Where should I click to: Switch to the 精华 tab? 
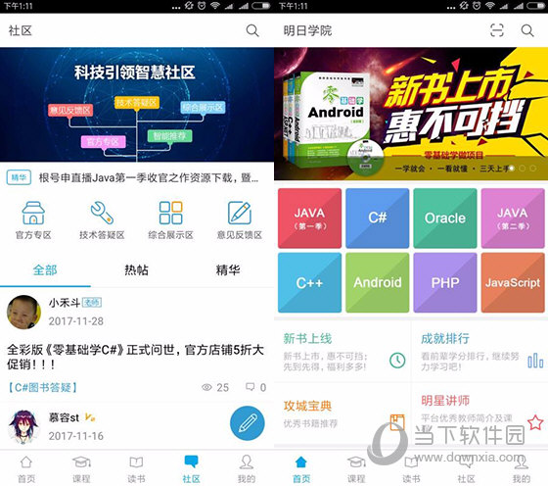pyautogui.click(x=228, y=269)
